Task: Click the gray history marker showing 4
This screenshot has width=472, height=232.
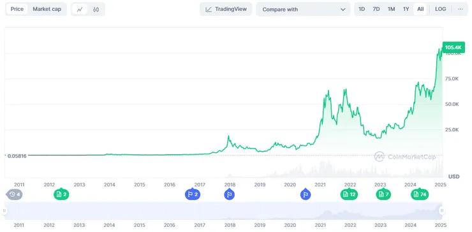Action: [x=15, y=194]
